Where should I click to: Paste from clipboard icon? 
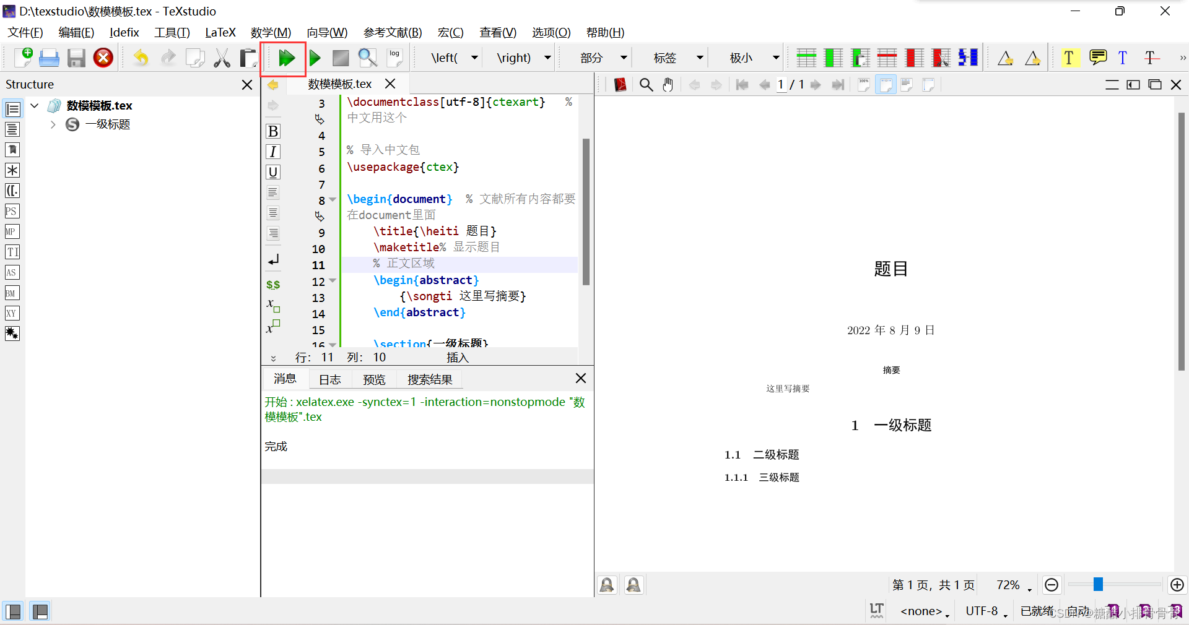(x=248, y=58)
